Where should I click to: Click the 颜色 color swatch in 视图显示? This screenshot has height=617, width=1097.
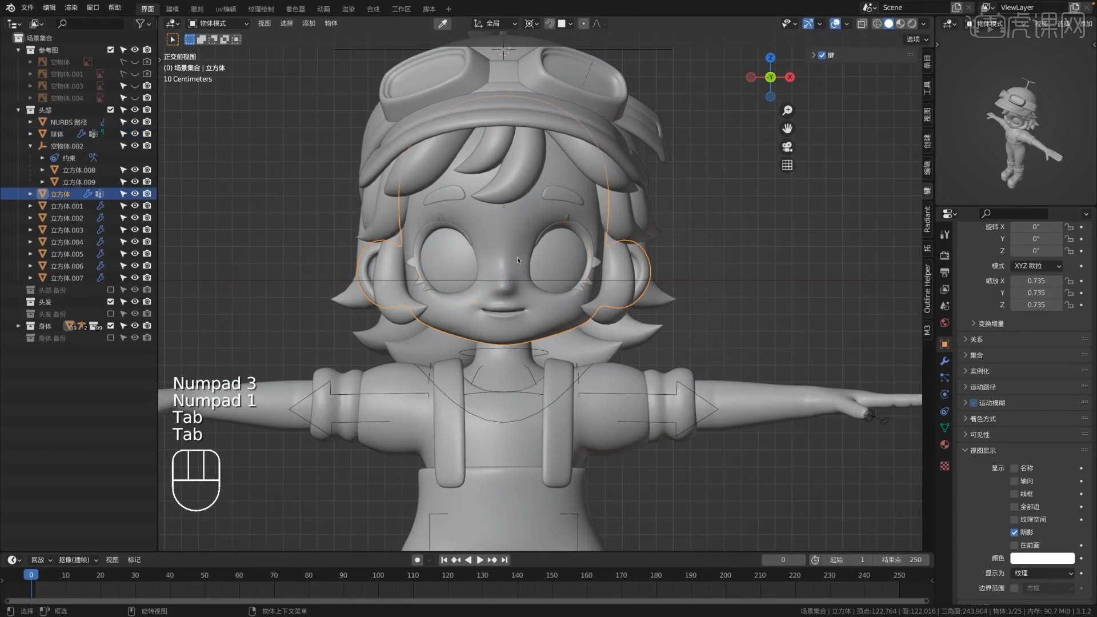point(1044,558)
